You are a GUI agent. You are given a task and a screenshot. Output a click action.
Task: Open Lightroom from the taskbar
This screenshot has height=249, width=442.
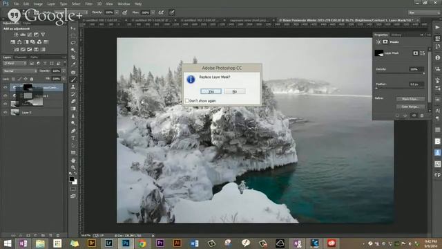pos(108,243)
